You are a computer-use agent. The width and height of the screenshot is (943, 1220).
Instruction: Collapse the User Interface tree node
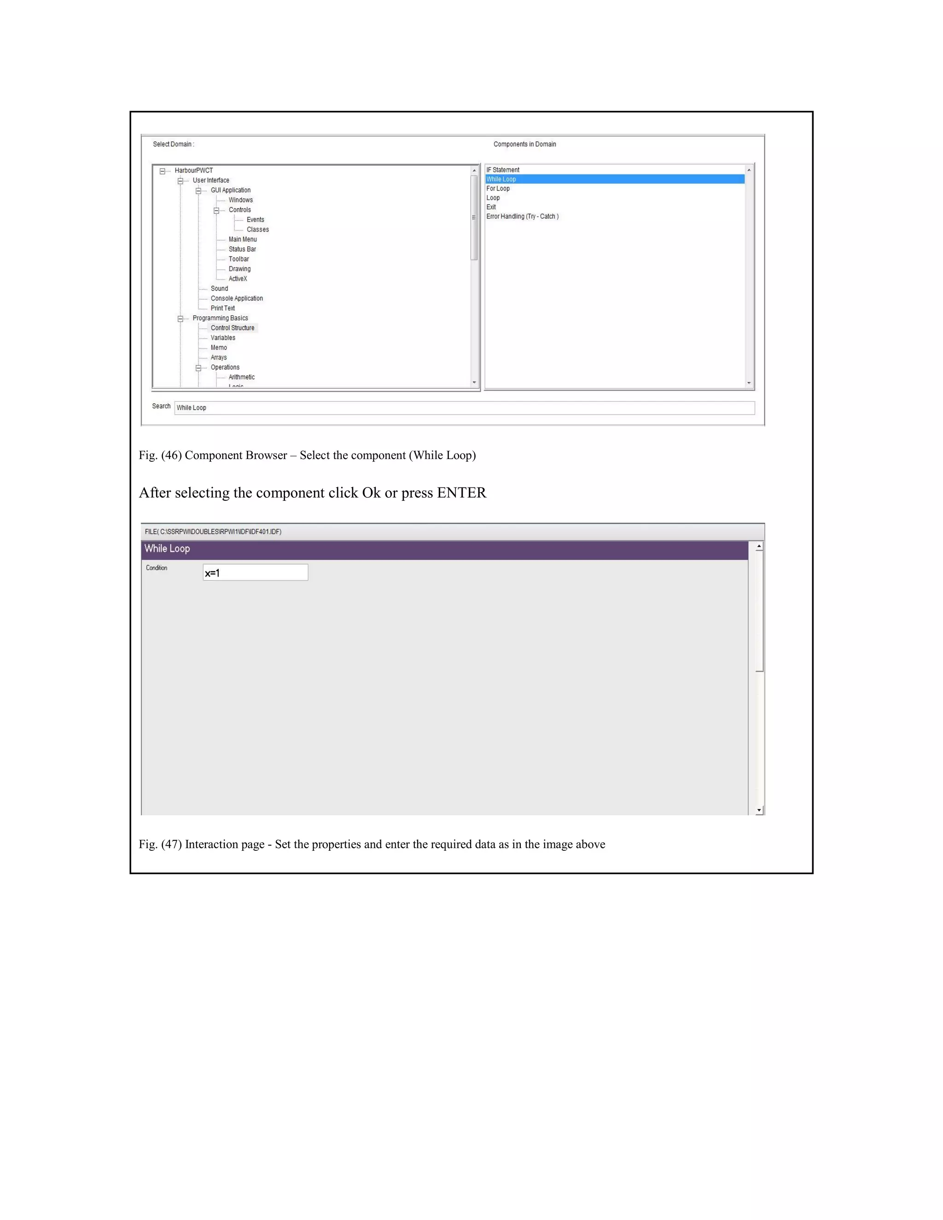180,181
